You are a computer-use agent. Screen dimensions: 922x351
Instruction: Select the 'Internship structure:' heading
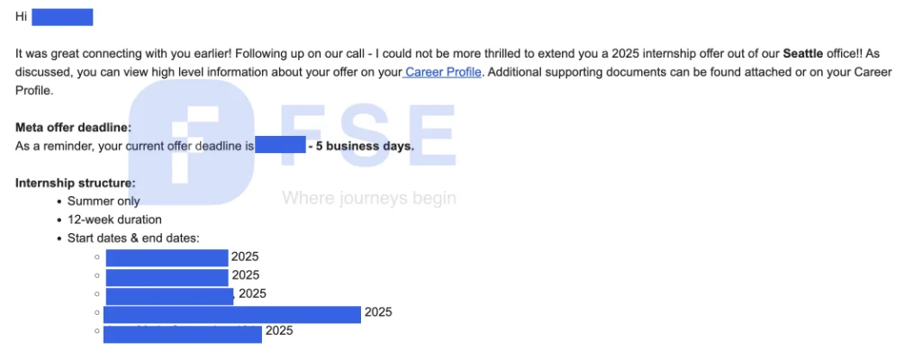pyautogui.click(x=76, y=183)
